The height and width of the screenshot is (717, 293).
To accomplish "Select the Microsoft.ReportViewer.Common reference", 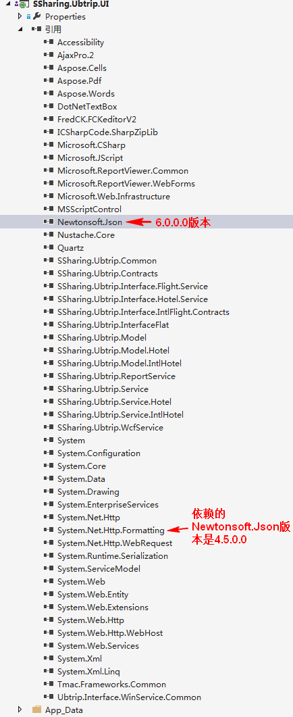I will pos(123,170).
